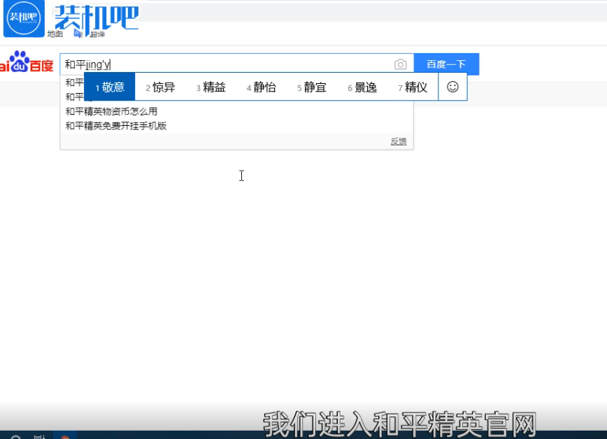Click the browser icon on taskbar
The height and width of the screenshot is (439, 607).
coord(65,436)
